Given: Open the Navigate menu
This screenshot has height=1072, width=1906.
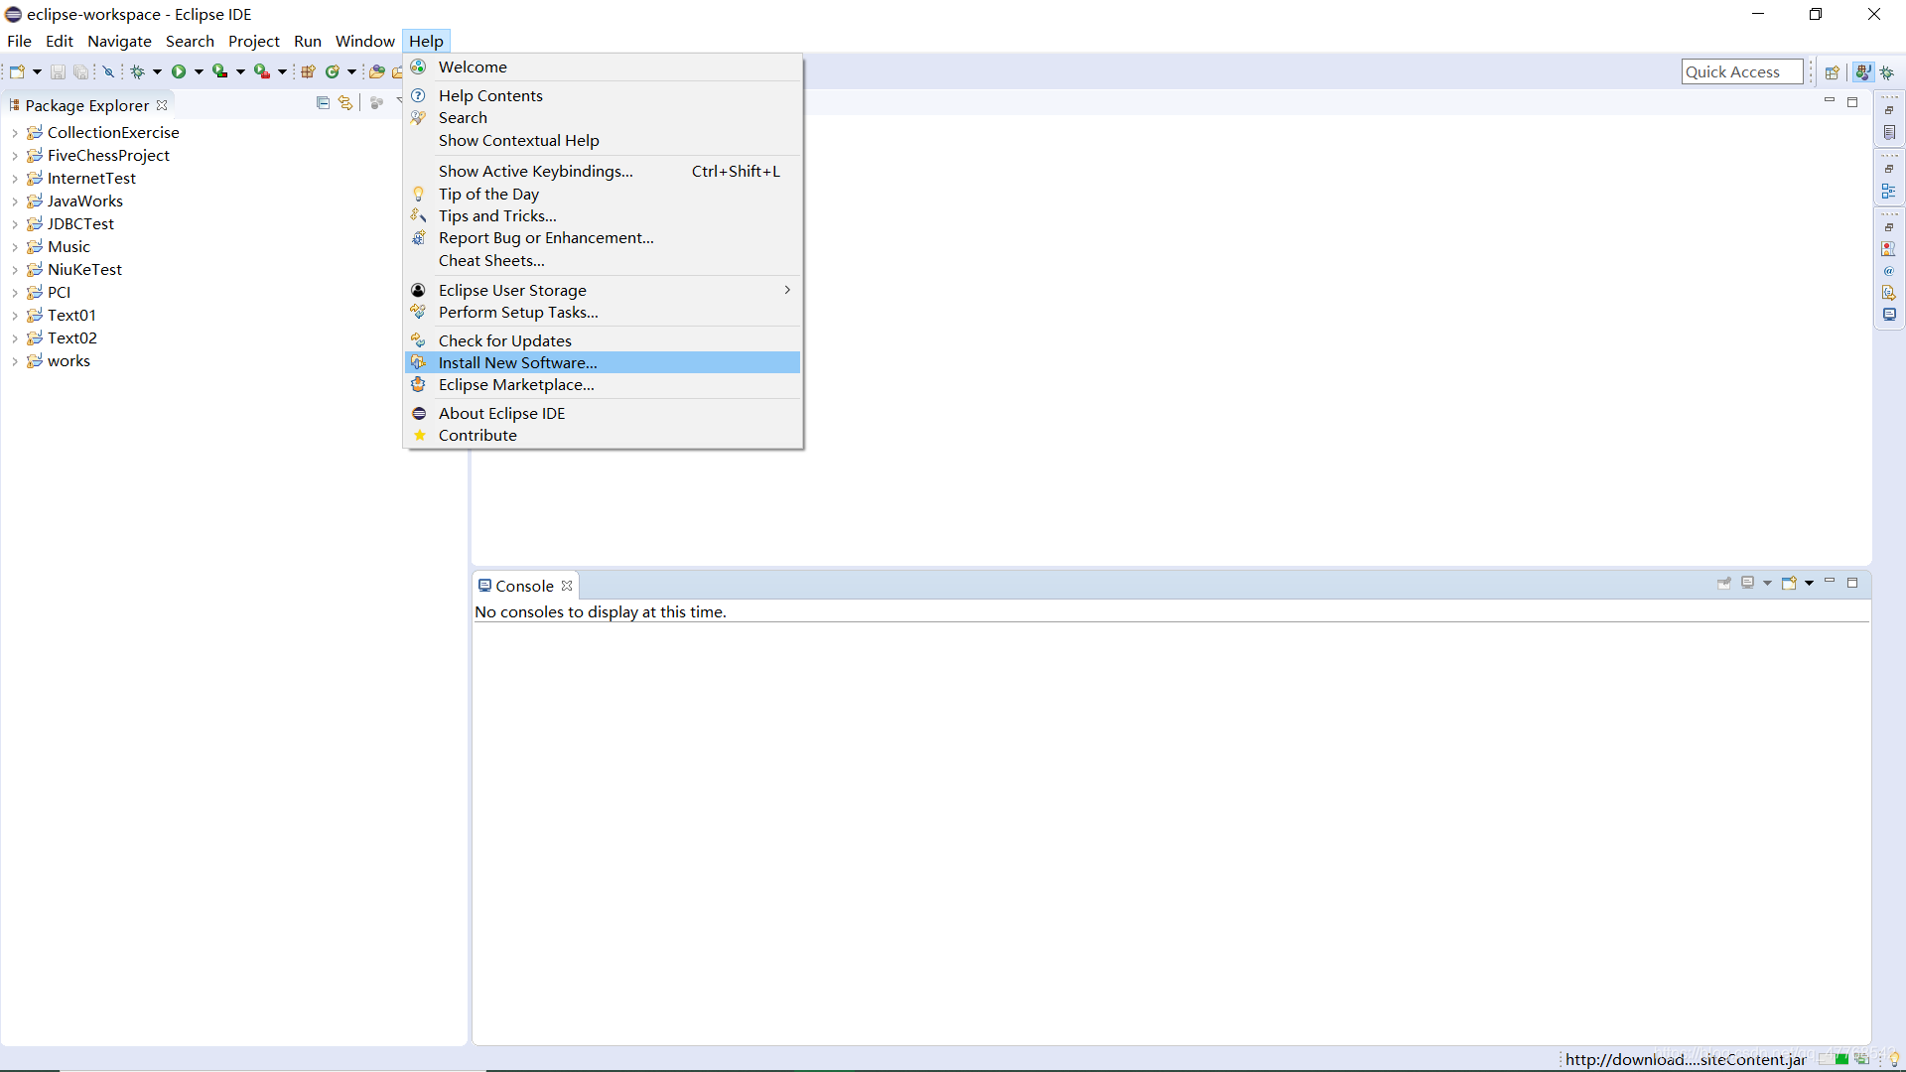Looking at the screenshot, I should coord(119,41).
